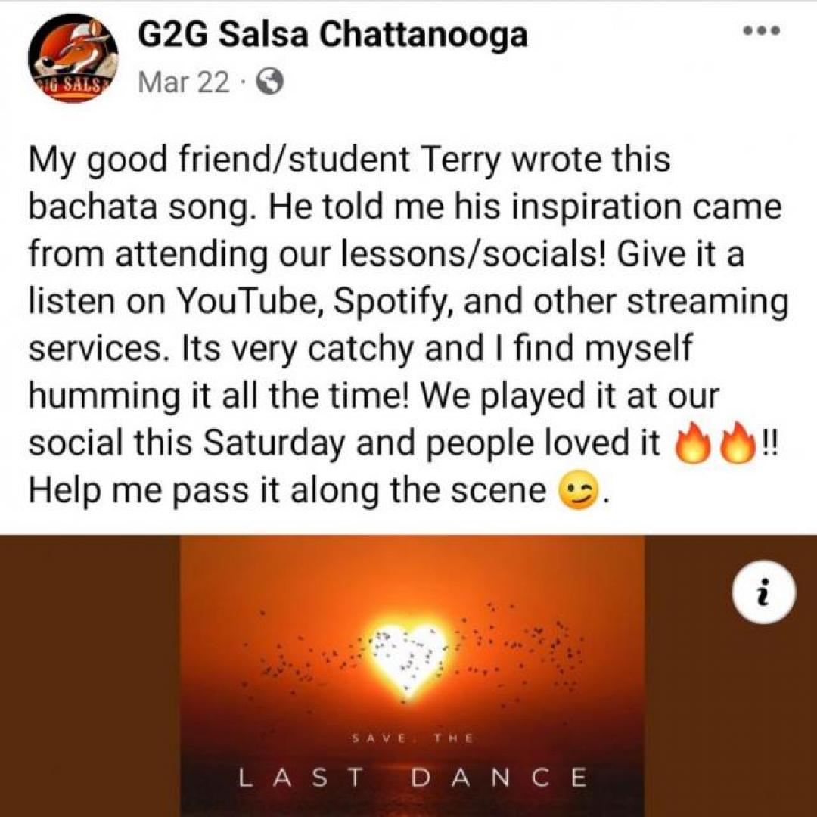The image size is (817, 817).
Task: Click the winking face emoji
Action: (578, 493)
